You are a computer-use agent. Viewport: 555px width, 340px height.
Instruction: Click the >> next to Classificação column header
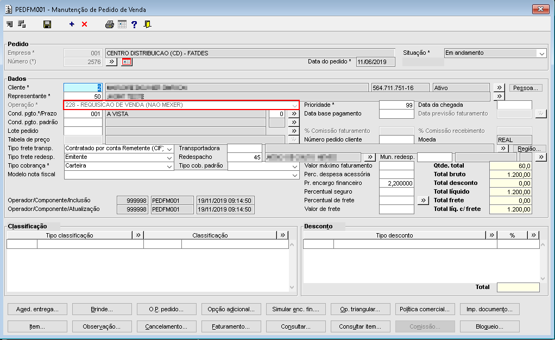point(282,235)
